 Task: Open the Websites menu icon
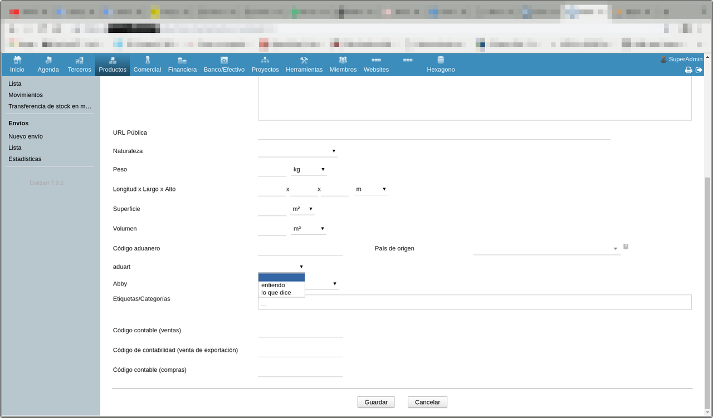376,60
